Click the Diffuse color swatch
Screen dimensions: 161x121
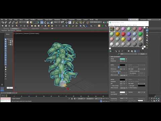(122, 59)
